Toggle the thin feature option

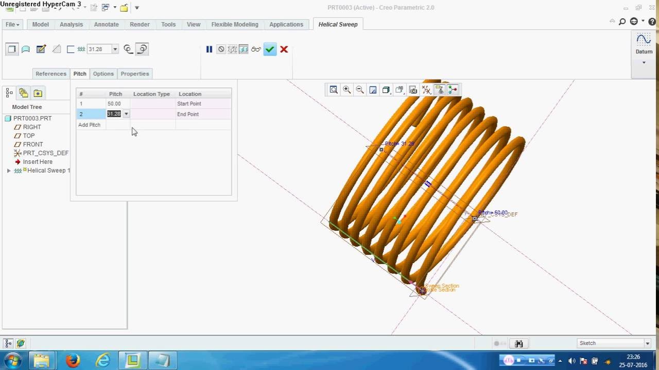71,49
